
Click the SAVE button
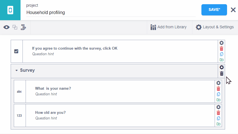pyautogui.click(x=214, y=10)
